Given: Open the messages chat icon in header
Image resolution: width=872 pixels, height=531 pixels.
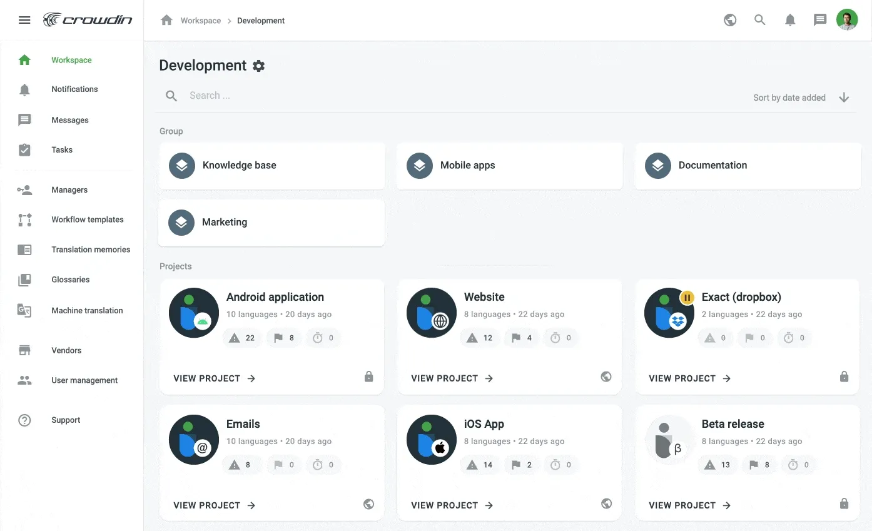Looking at the screenshot, I should [819, 20].
